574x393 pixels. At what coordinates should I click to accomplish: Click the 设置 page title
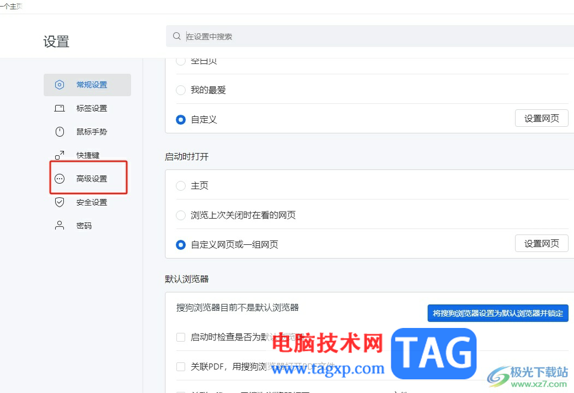(56, 42)
